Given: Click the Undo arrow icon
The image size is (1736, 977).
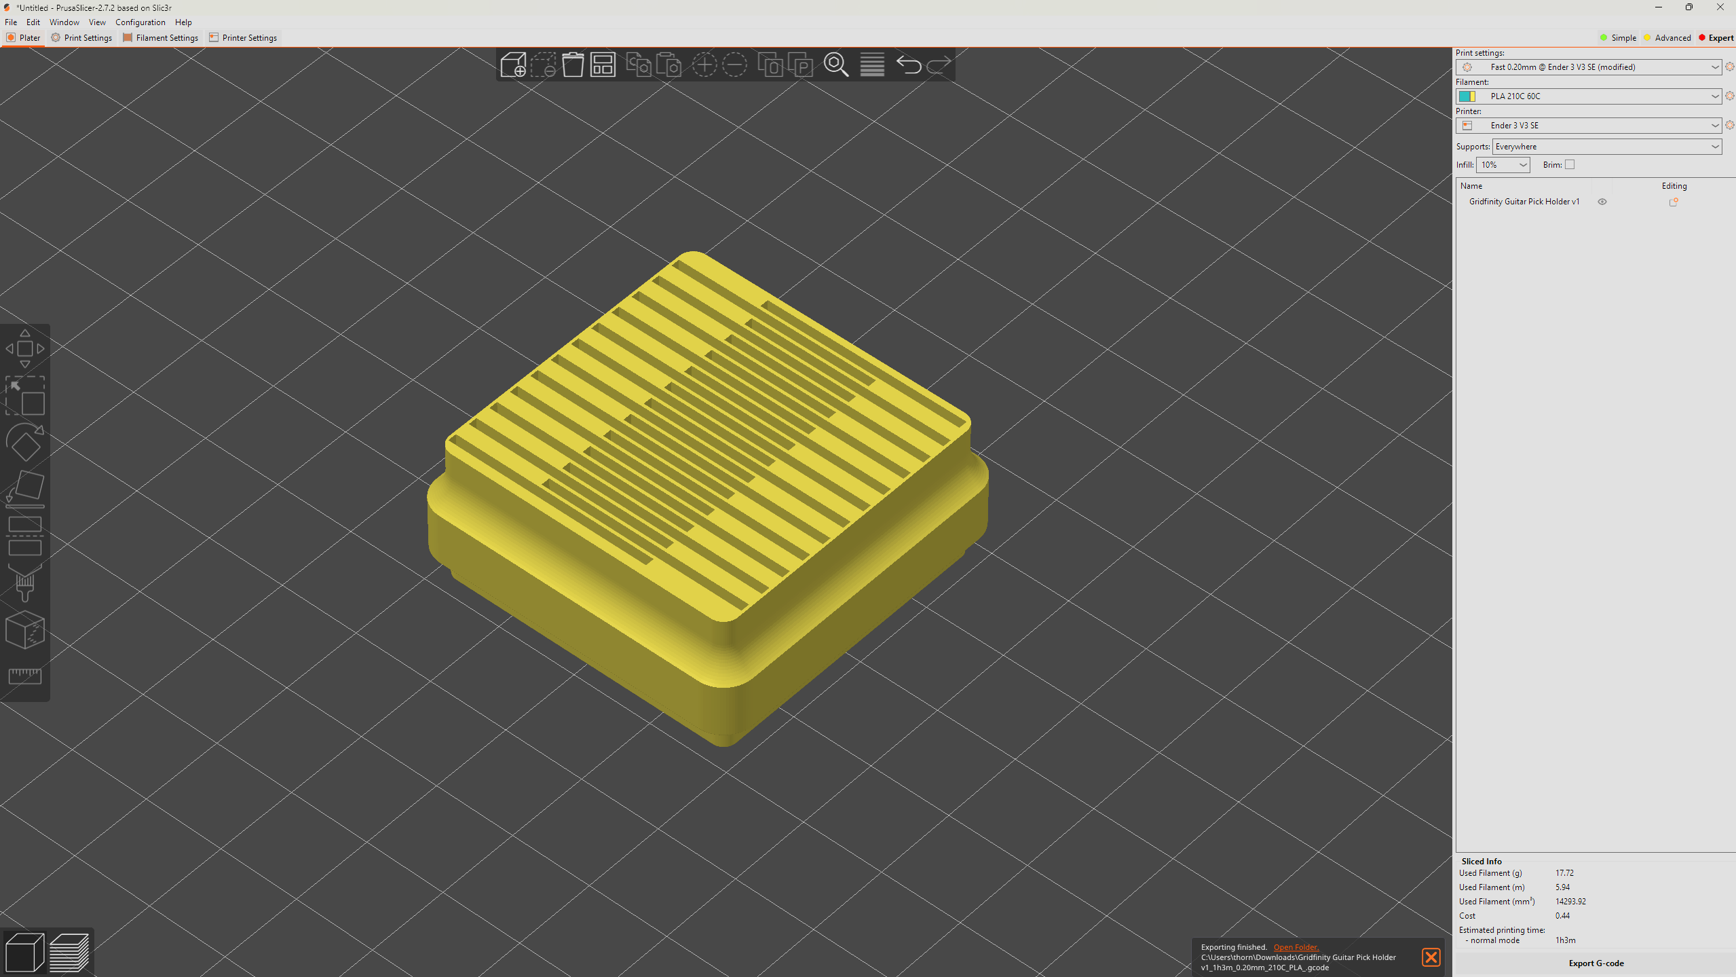Looking at the screenshot, I should (909, 64).
